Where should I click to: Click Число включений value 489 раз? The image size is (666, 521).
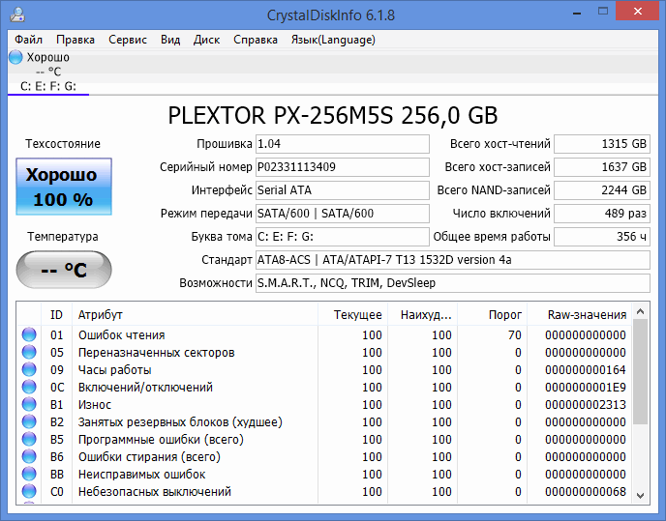point(602,213)
